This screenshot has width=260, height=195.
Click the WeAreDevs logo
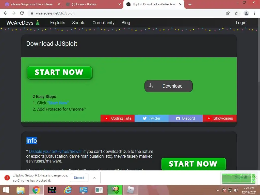[x=23, y=23]
